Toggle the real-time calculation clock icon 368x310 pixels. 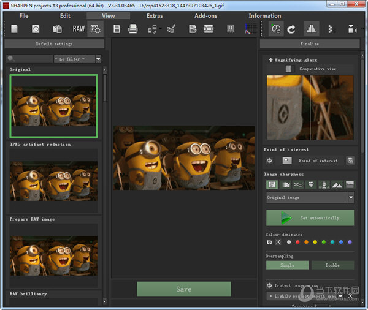(276, 29)
